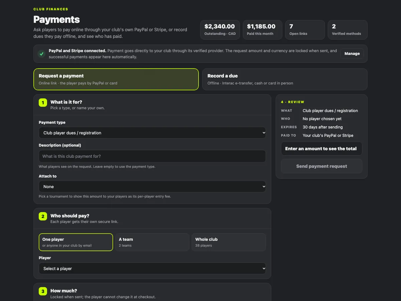Image resolution: width=401 pixels, height=301 pixels.
Task: Click the step 1 number badge
Action: click(43, 102)
